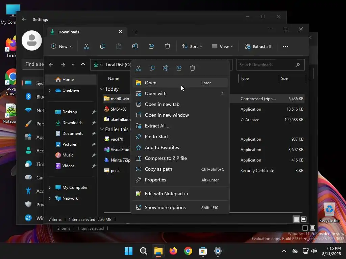The image size is (346, 259).
Task: Click the Delete trash icon in Explorer toolbar
Action: [168, 47]
